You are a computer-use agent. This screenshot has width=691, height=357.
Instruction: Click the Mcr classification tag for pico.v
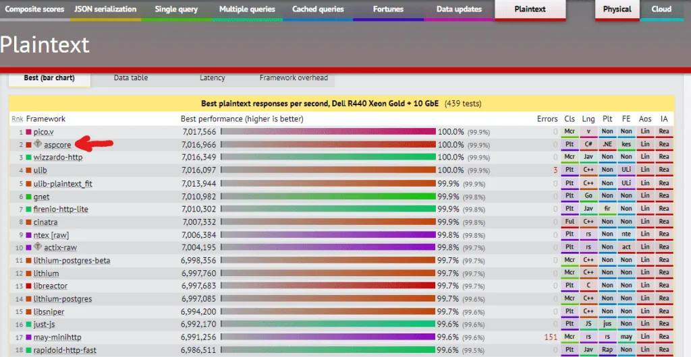[570, 131]
